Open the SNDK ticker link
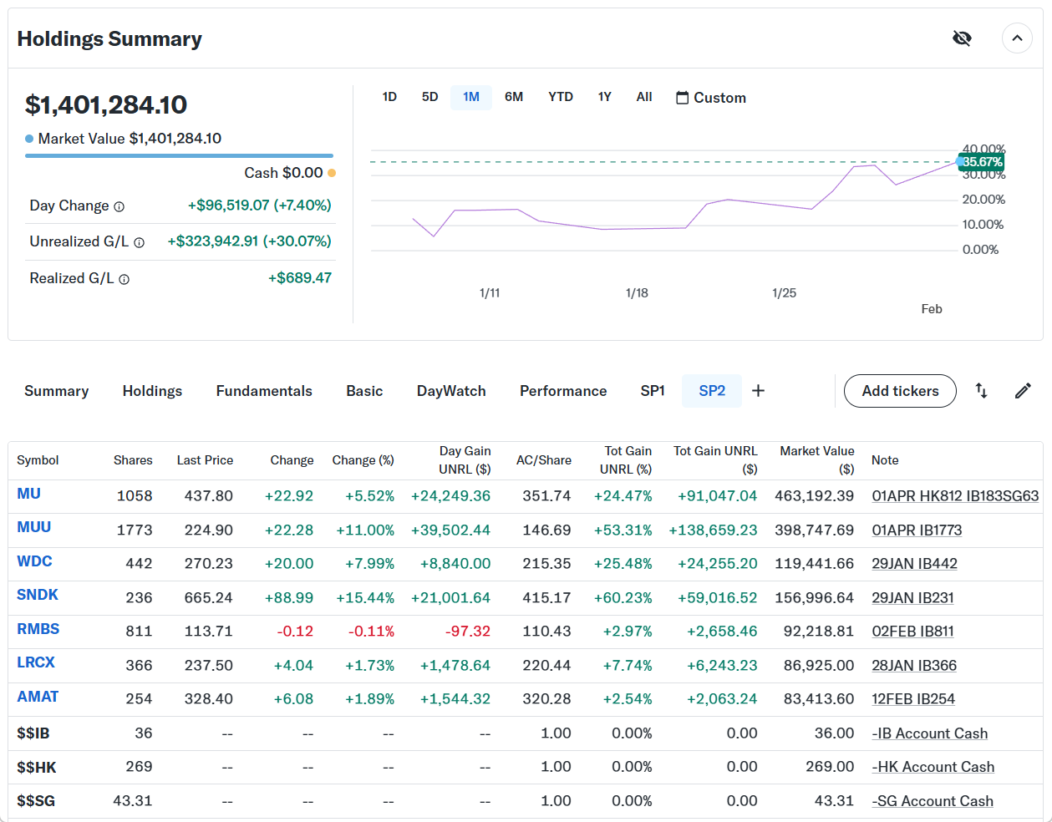The image size is (1052, 822). point(38,595)
